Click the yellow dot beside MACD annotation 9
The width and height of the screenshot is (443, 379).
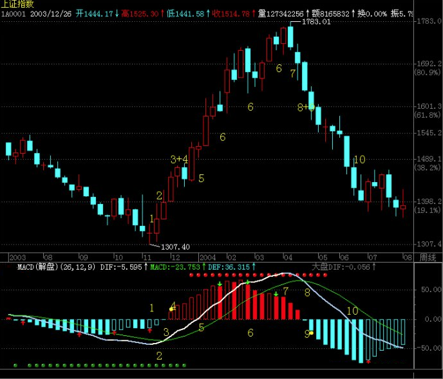(x=311, y=333)
